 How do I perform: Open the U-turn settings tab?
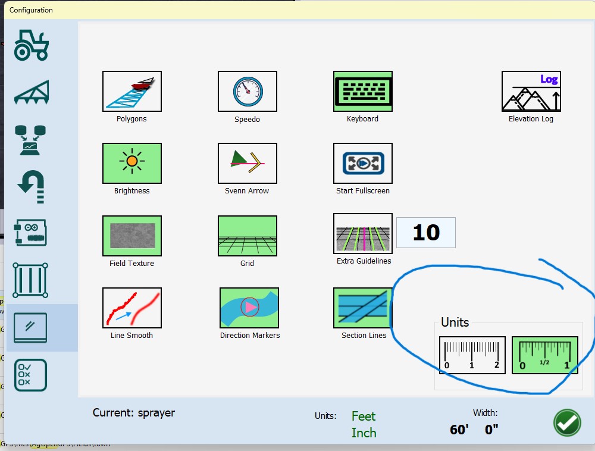click(32, 186)
